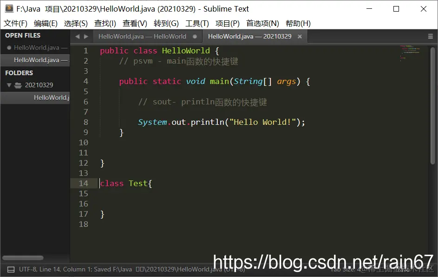Minimize the Sublime Text window
Screen dimensions: 438x277
pos(369,9)
